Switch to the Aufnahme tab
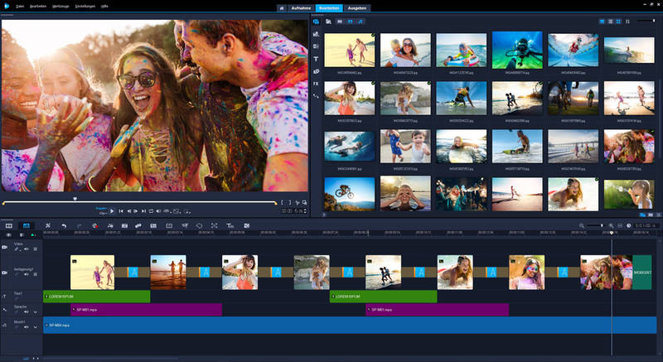 (301, 8)
